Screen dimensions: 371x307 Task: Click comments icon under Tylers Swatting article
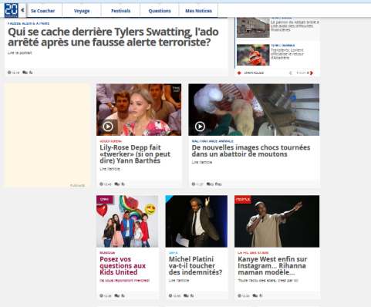[x=25, y=73]
